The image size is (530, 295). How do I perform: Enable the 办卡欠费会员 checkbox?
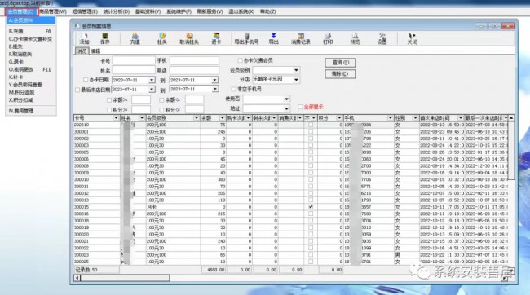coord(240,60)
